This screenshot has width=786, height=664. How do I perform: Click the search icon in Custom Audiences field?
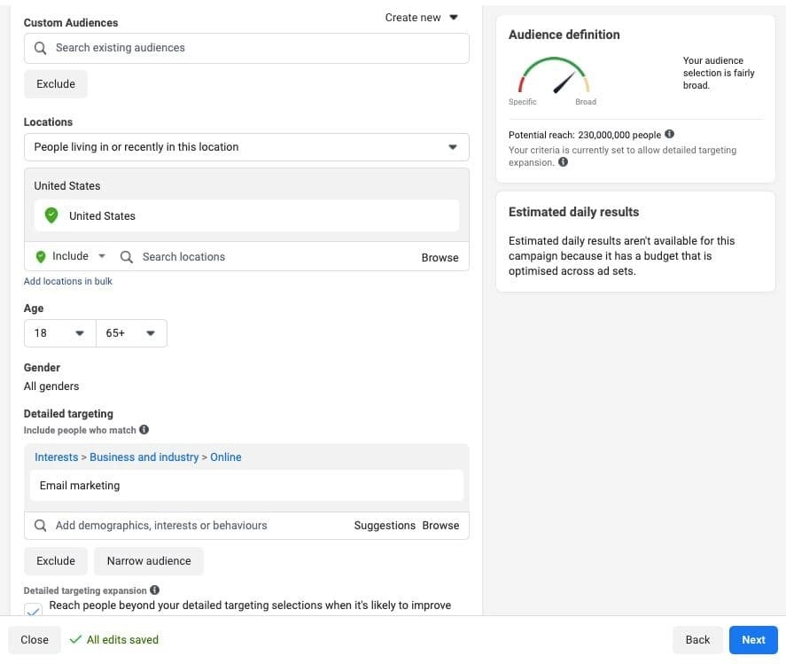pyautogui.click(x=40, y=48)
